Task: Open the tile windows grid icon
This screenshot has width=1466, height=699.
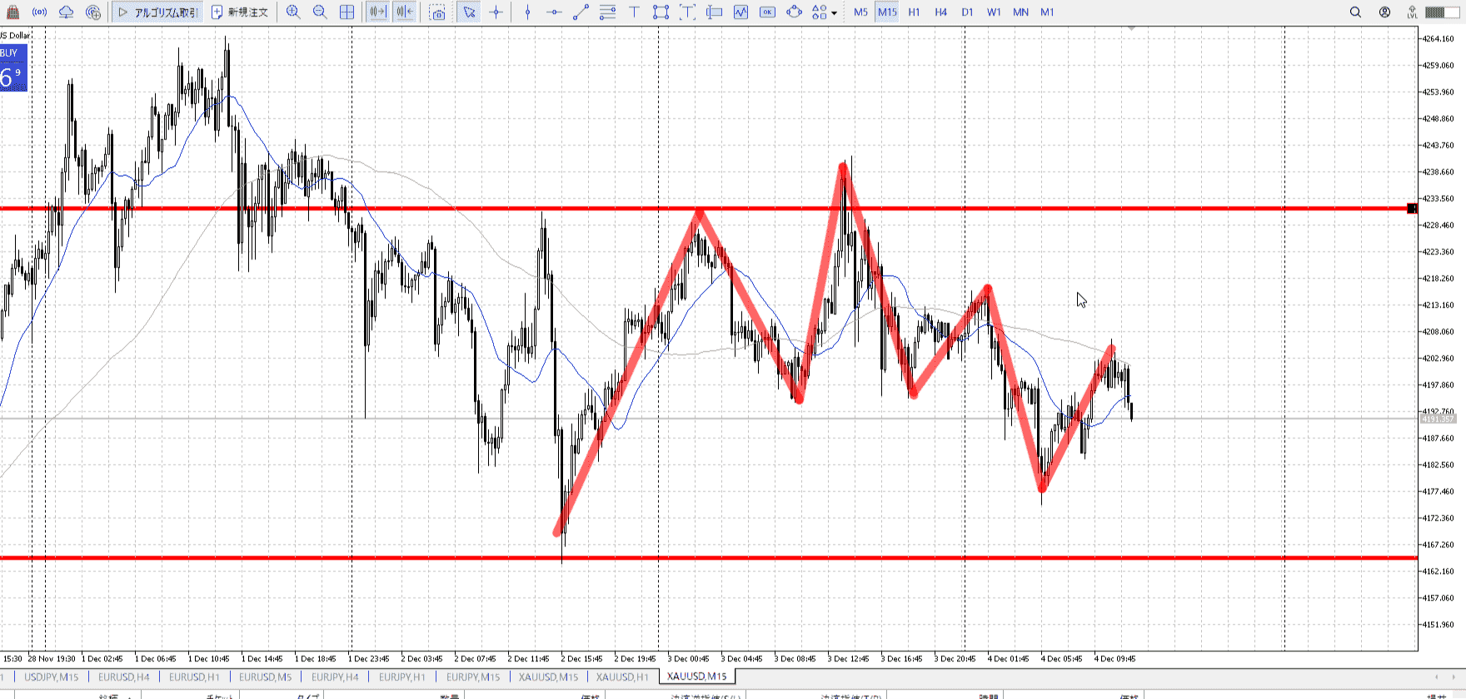Action: point(347,12)
